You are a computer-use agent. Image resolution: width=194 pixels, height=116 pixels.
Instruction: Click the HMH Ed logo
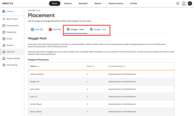pyautogui.click(x=8, y=3)
